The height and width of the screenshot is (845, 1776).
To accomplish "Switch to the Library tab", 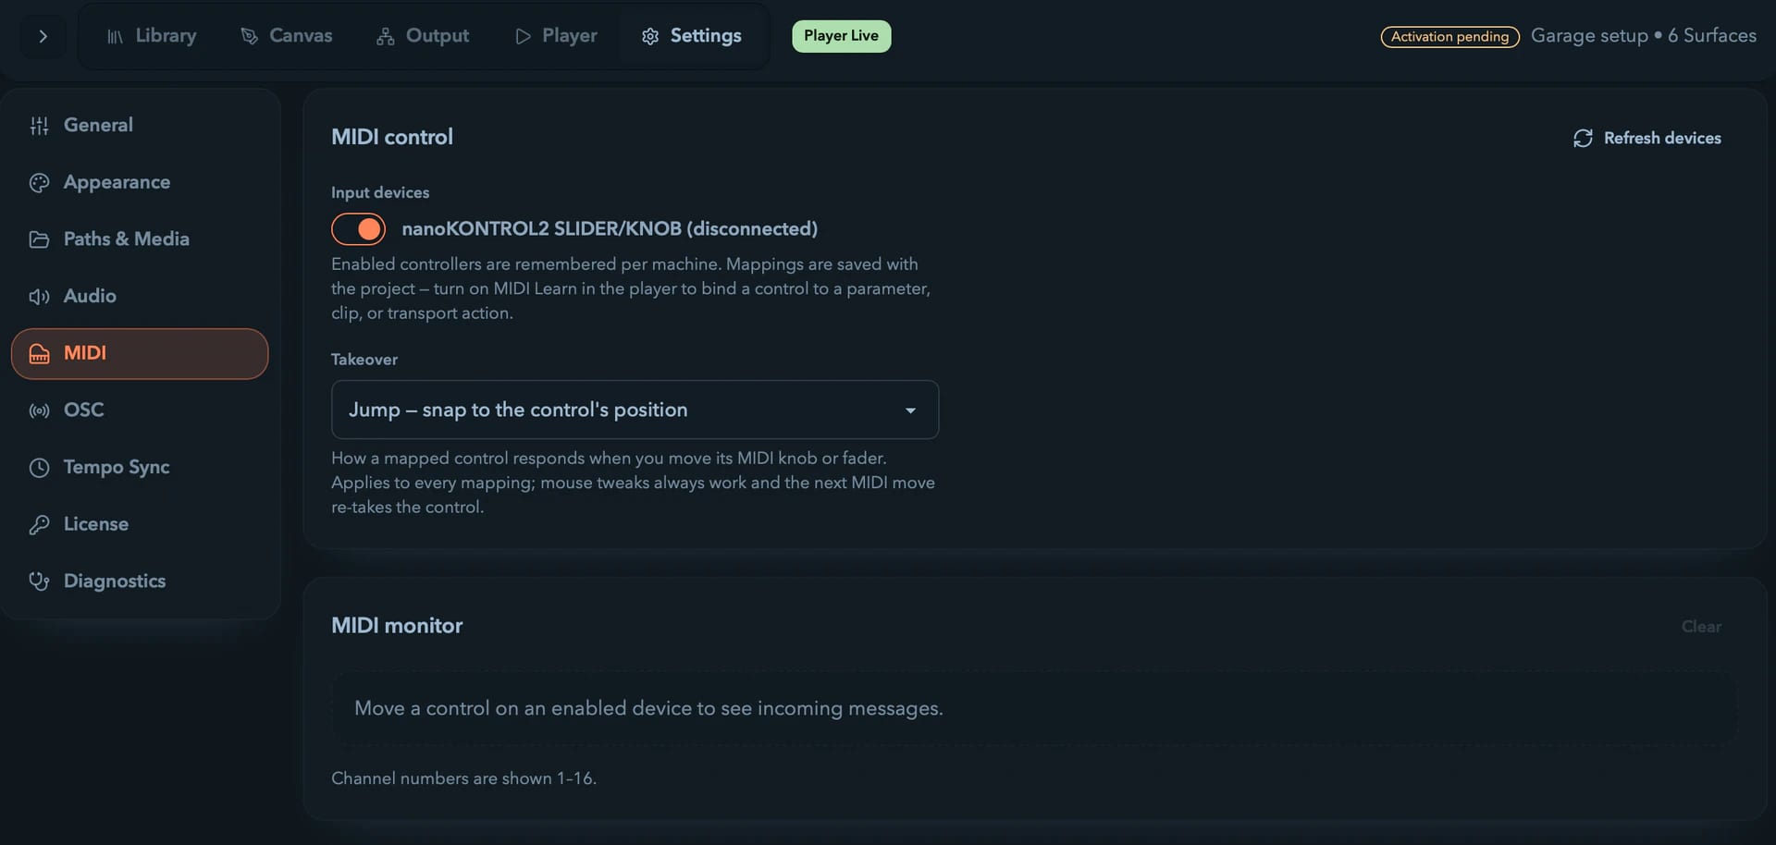I will 152,36.
